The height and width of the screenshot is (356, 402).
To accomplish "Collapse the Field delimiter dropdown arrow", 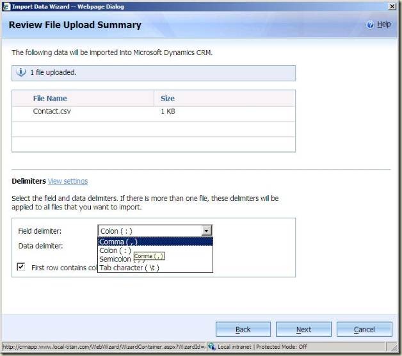I will [x=206, y=231].
